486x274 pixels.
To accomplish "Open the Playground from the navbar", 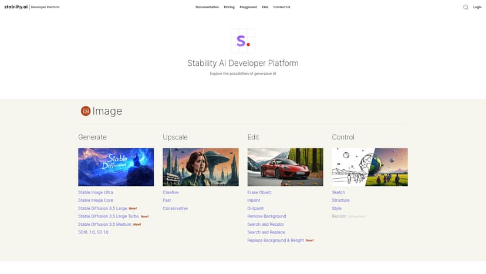I will click(x=248, y=7).
